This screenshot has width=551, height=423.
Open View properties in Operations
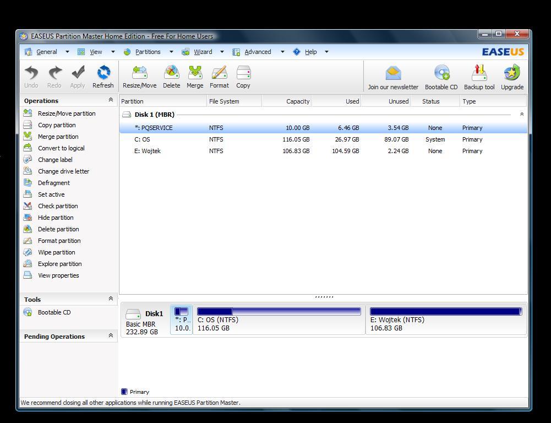(x=51, y=276)
